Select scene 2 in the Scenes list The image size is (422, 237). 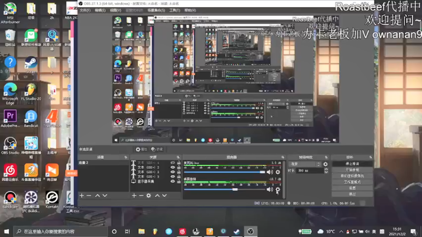click(x=103, y=163)
